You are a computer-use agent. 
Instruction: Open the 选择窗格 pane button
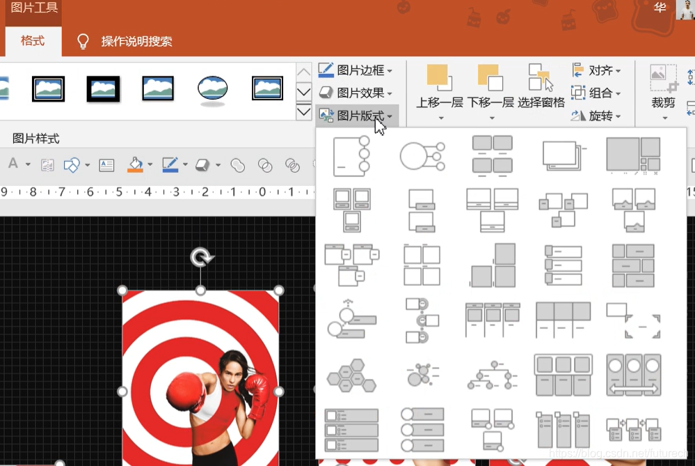click(x=541, y=86)
